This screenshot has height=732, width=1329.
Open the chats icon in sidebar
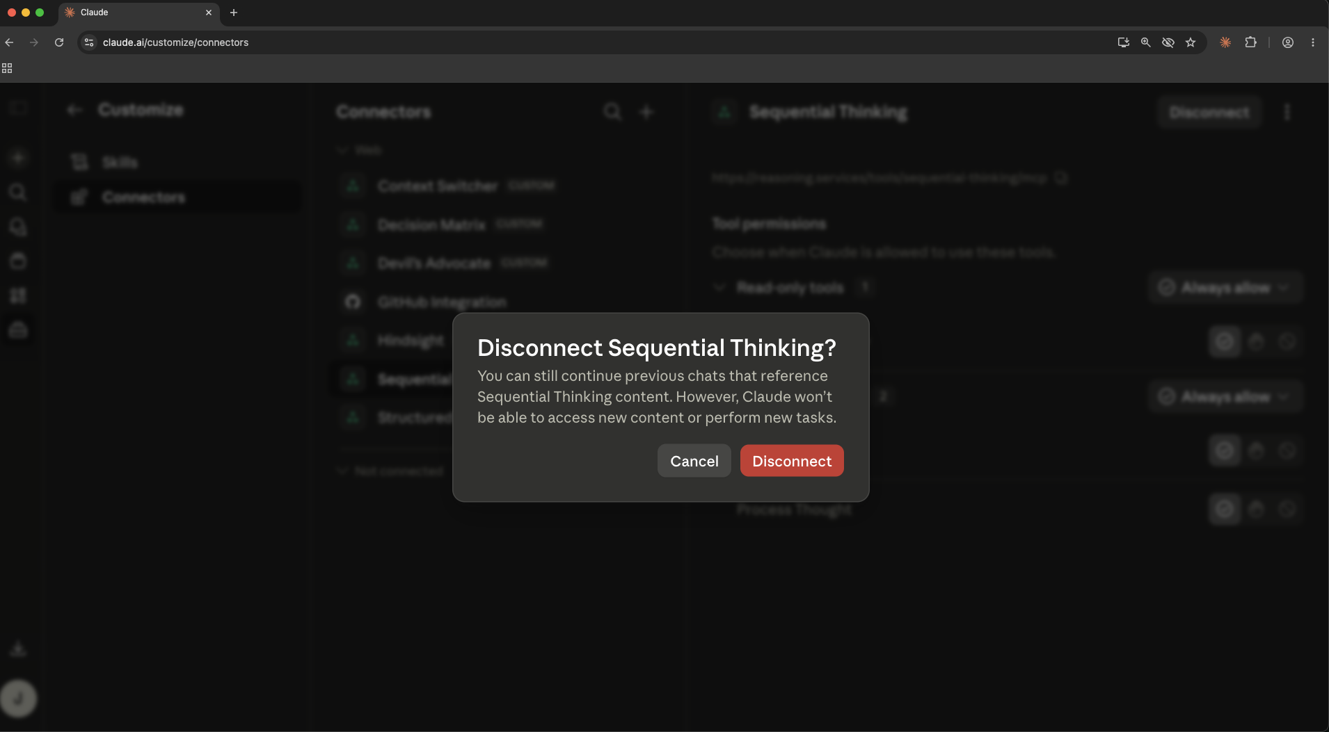tap(18, 227)
